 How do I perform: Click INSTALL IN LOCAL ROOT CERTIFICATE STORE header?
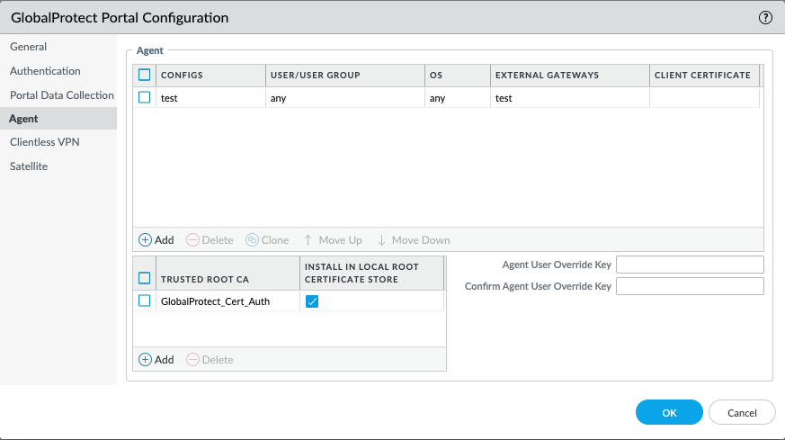(x=371, y=274)
